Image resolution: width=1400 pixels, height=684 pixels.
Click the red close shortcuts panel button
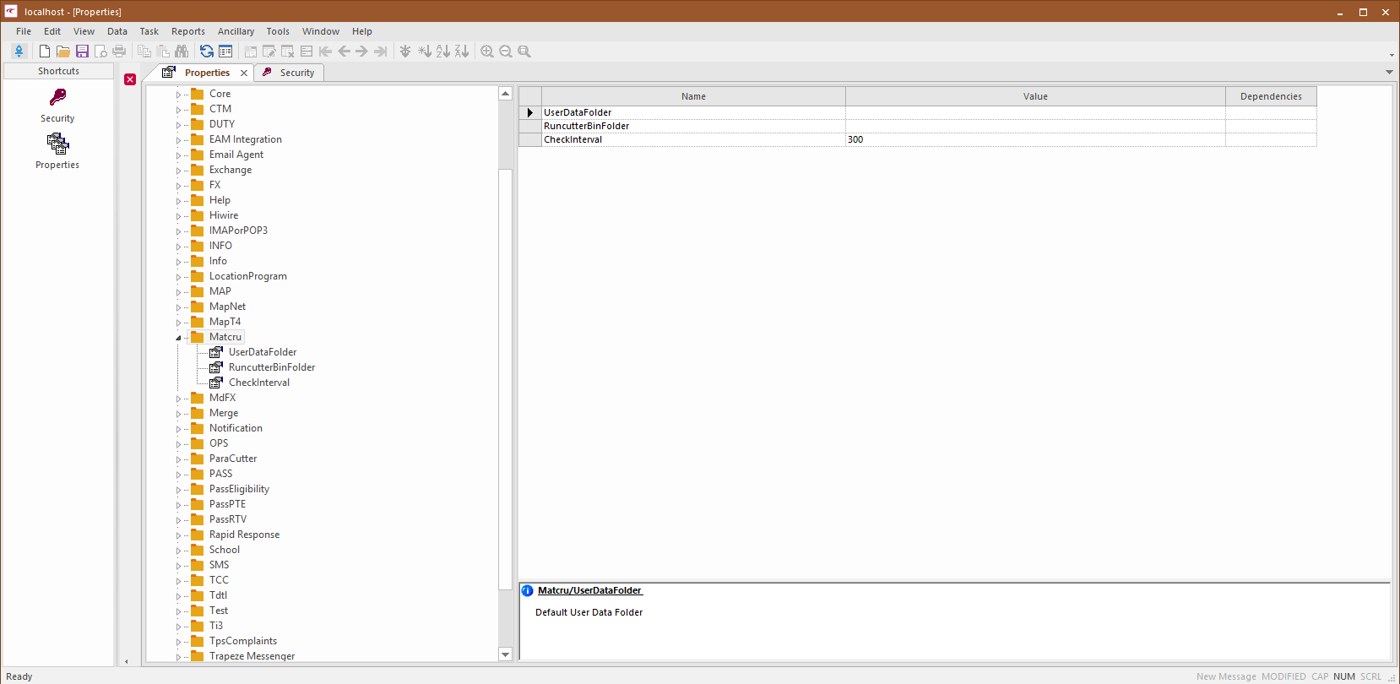coord(130,79)
